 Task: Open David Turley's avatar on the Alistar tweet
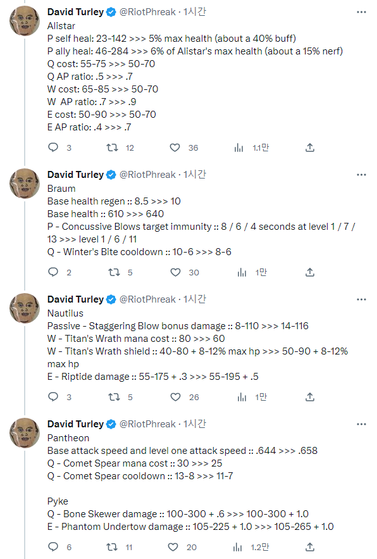[x=25, y=21]
